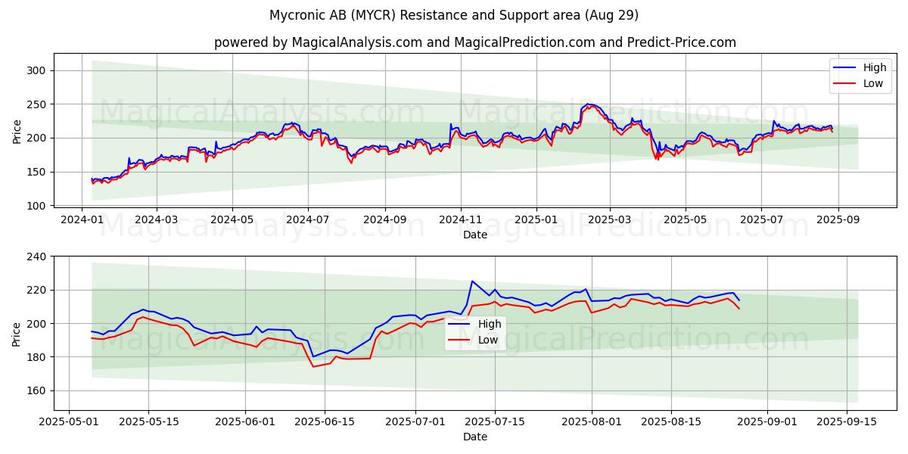Screen dimensions: 908x454
Task: Select the 2025-07 tick label on the top chart's date axis
Action: [760, 220]
